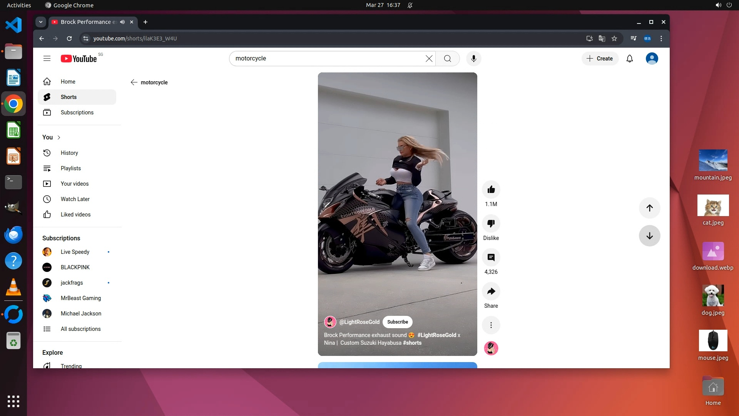Like the motorcycle short video
The height and width of the screenshot is (416, 739).
coord(491,190)
